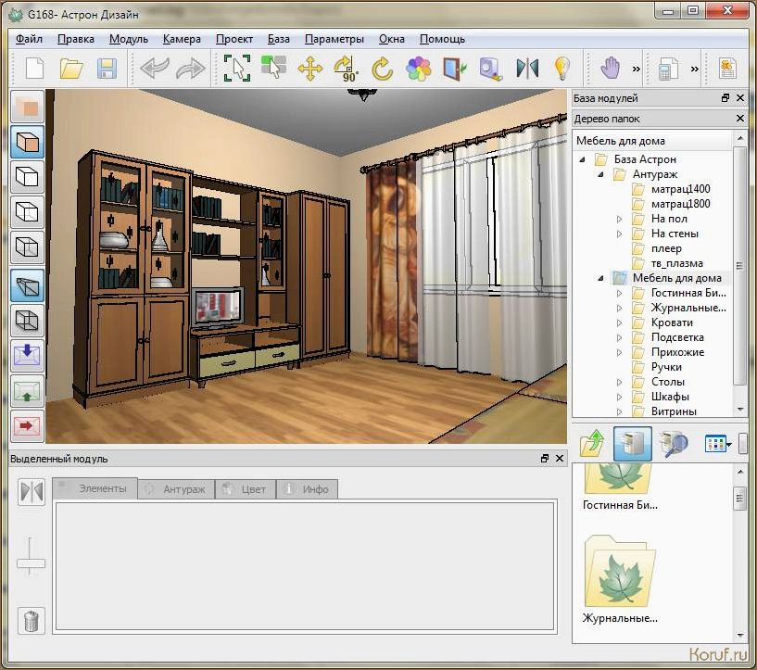This screenshot has height=670, width=757.
Task: Click the folder up arrow button
Action: pos(592,443)
